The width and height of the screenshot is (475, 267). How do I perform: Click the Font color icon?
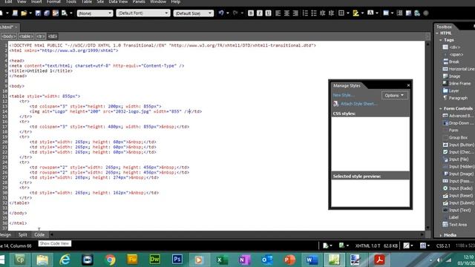pos(370,13)
